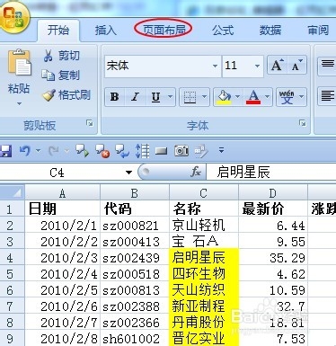Expand the 粘贴 options arrow
This screenshot has height=346, width=336.
coord(19,103)
